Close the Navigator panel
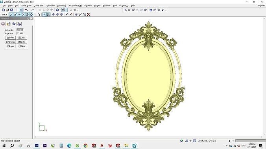The height and width of the screenshot is (149, 266). pos(31,18)
